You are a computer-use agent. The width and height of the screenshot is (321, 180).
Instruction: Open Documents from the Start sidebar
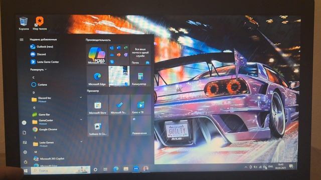pos(25,132)
